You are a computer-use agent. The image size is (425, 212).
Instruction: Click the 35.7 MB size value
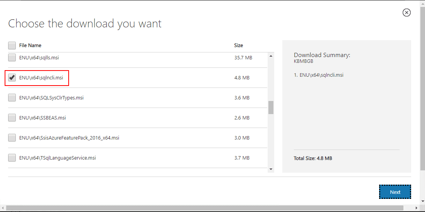243,58
